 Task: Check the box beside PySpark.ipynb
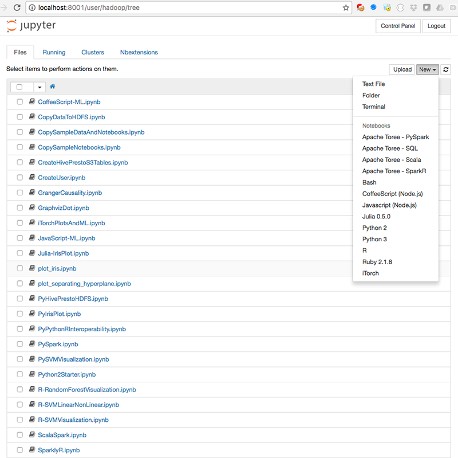click(x=19, y=343)
